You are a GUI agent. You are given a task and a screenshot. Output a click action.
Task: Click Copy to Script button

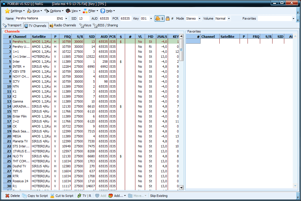tap(35, 196)
